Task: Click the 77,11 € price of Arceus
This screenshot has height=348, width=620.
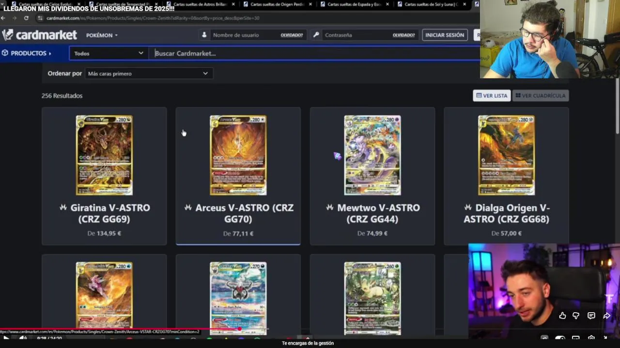Action: 243,233
